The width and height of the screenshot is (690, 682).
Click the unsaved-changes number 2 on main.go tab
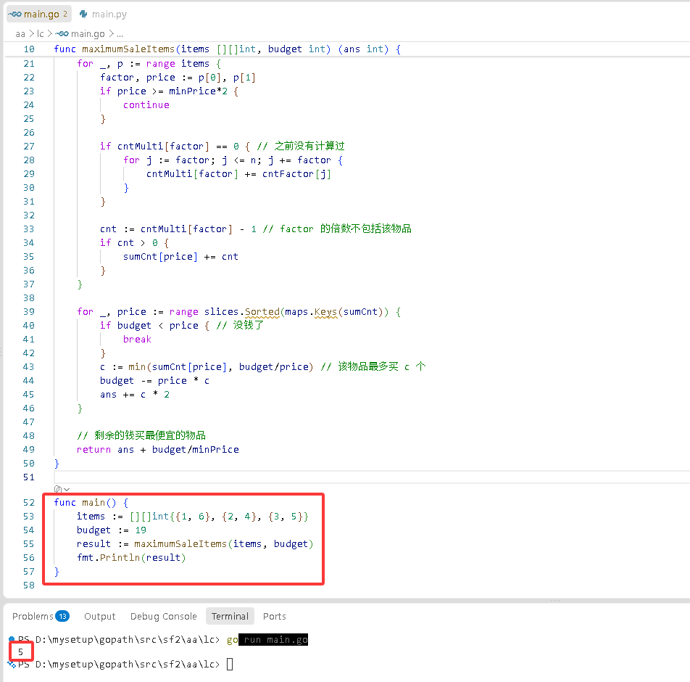click(x=65, y=14)
